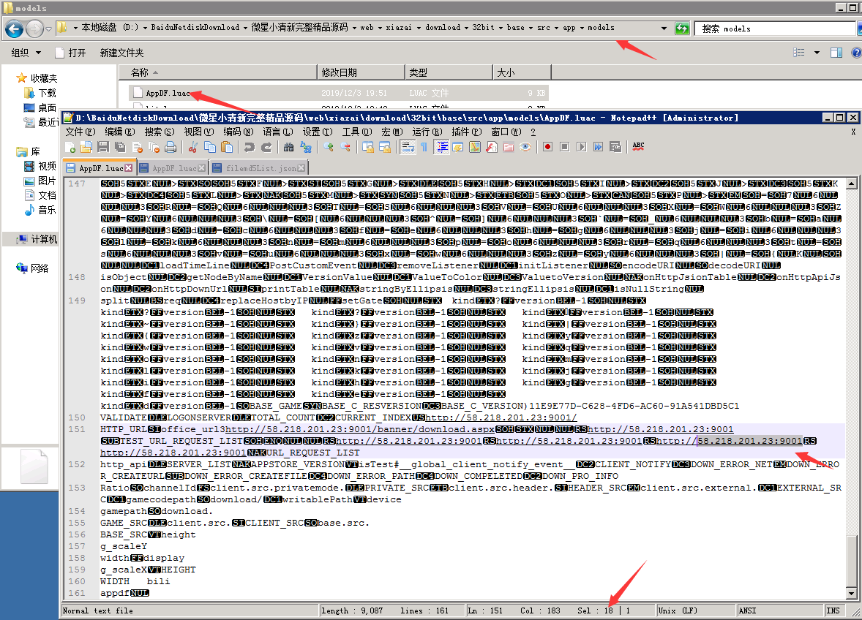Expand the breadcrumb arrow after 'download'

coord(467,28)
